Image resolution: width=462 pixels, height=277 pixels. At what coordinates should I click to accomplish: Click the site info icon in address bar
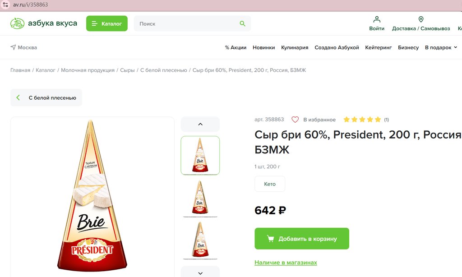pos(5,5)
